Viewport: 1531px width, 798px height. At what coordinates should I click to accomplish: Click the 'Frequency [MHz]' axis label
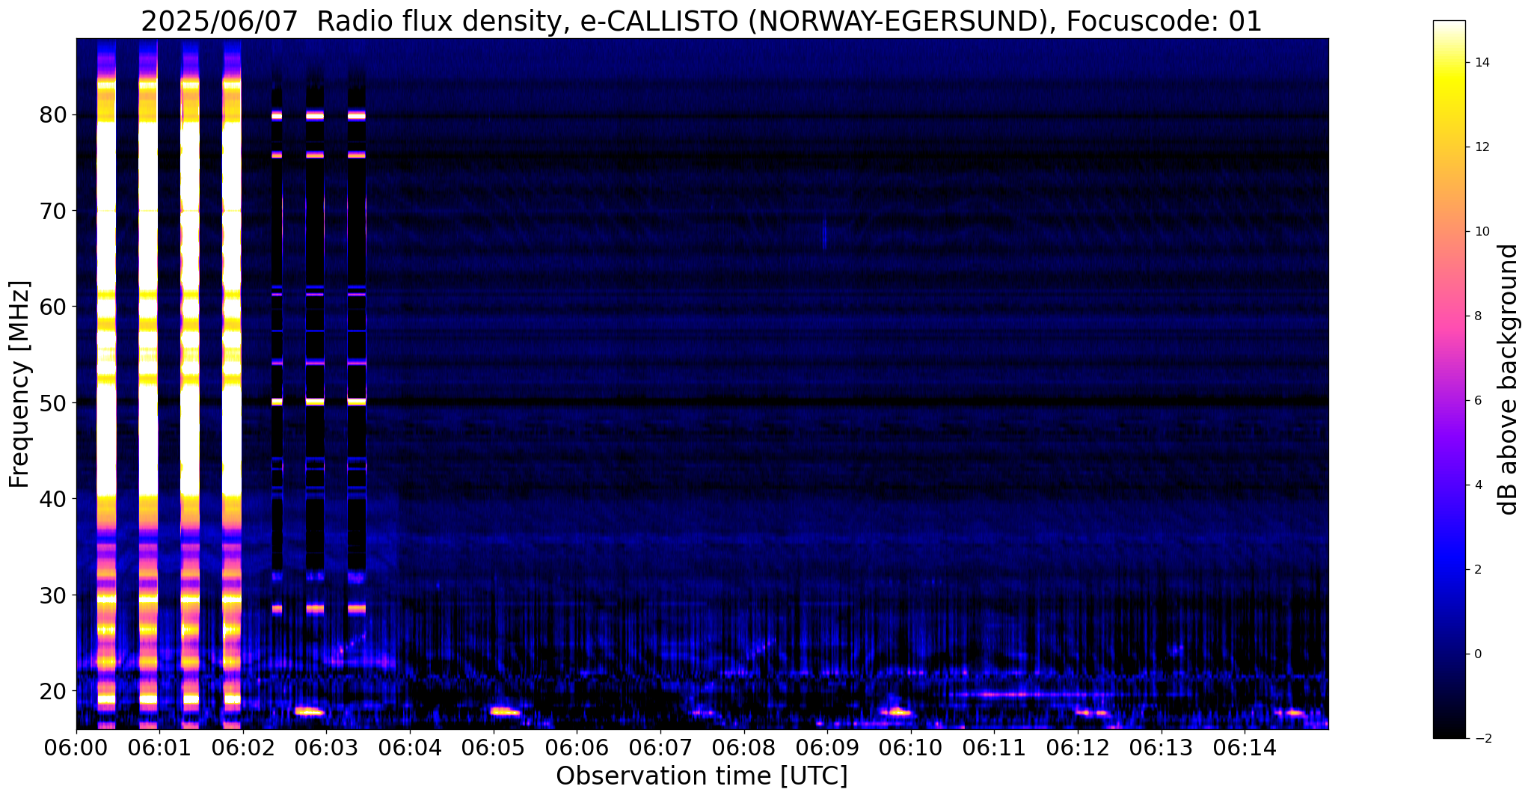tap(20, 384)
